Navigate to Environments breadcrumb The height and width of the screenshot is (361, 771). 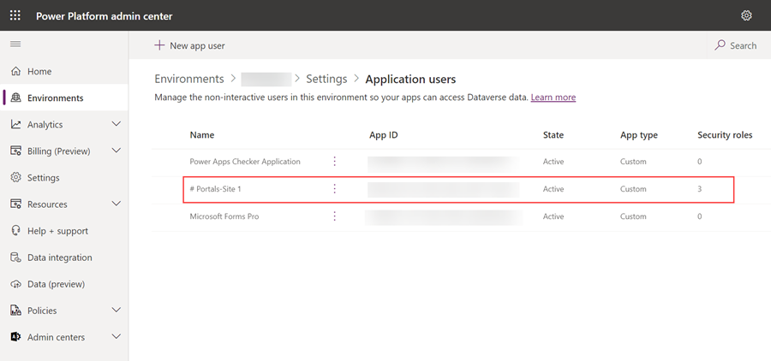tap(189, 79)
